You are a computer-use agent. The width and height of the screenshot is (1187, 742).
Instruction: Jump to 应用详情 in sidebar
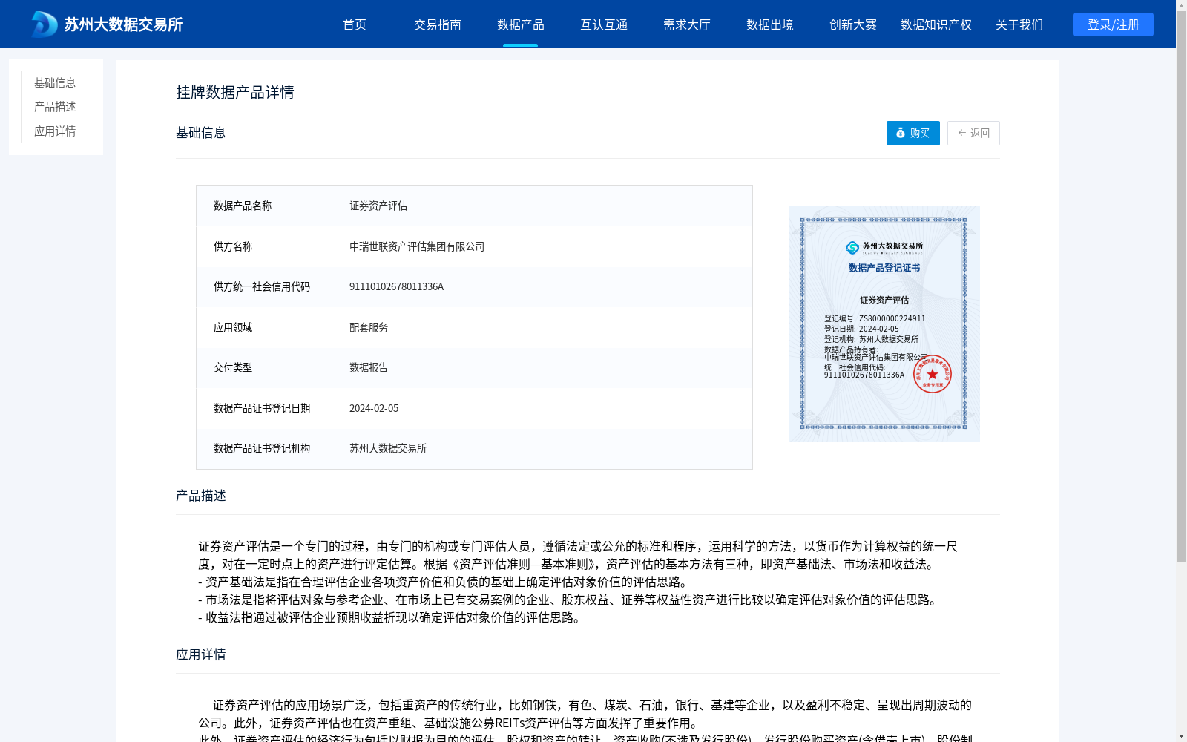click(x=55, y=131)
